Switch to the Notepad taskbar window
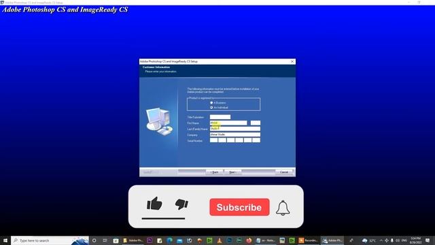 coord(266,240)
